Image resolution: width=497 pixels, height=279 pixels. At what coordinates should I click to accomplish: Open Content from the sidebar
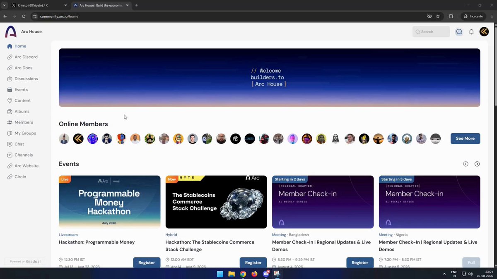click(x=19, y=100)
